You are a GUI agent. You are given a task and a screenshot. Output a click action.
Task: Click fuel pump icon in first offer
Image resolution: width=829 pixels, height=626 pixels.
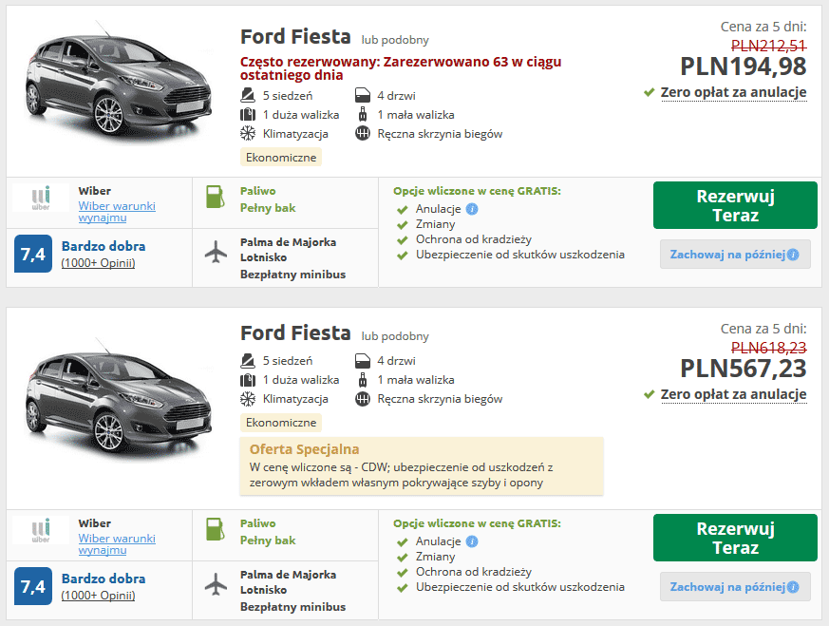click(215, 197)
